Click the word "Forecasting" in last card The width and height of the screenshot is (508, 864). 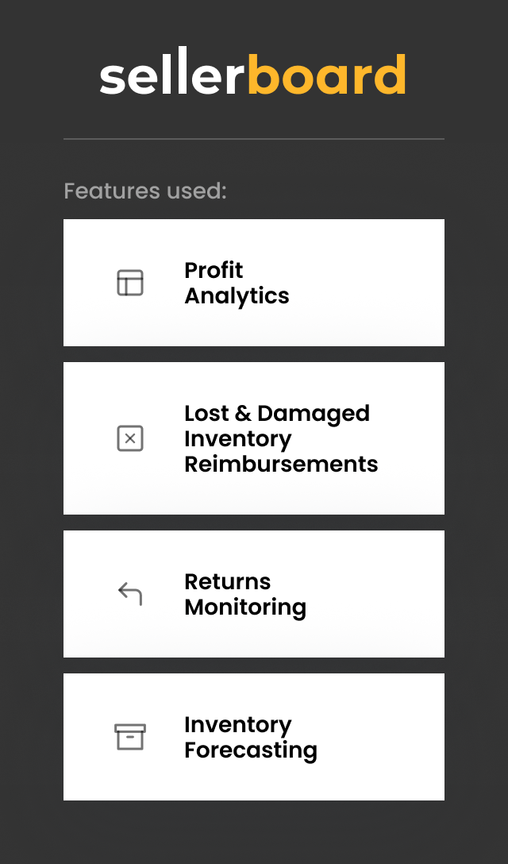(250, 750)
